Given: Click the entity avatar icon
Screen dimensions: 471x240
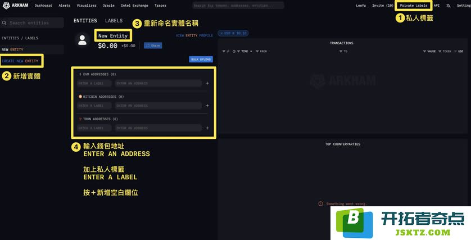Looking at the screenshot, I should [82, 40].
